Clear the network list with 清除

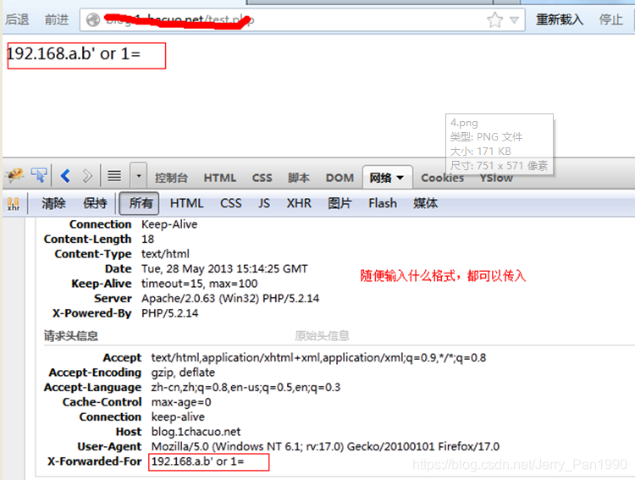click(53, 203)
